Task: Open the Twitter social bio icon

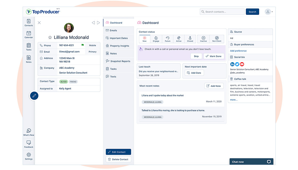Action: tap(237, 64)
